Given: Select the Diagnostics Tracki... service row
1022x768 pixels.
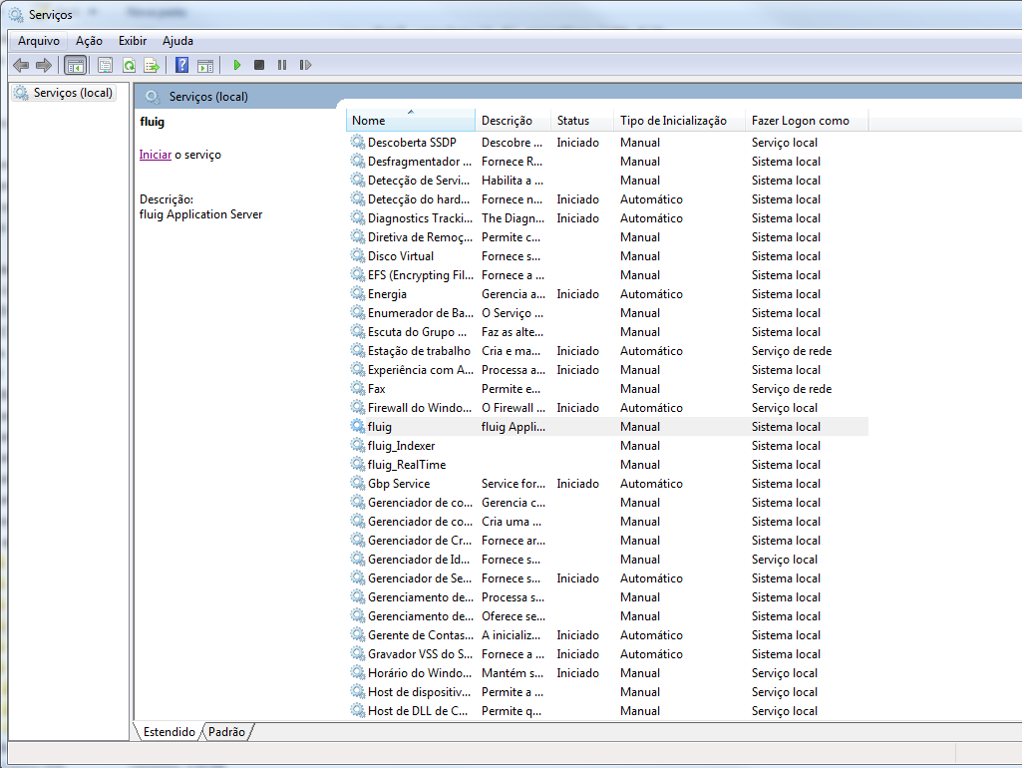Looking at the screenshot, I should (x=607, y=217).
